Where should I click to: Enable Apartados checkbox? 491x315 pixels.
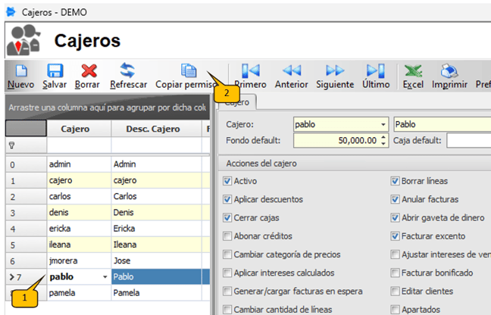[x=396, y=310]
